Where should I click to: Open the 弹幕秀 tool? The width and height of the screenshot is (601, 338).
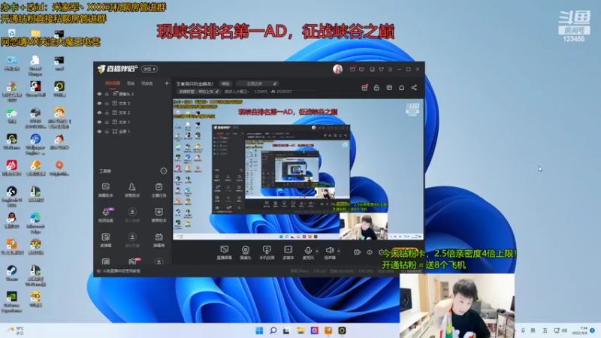[159, 240]
